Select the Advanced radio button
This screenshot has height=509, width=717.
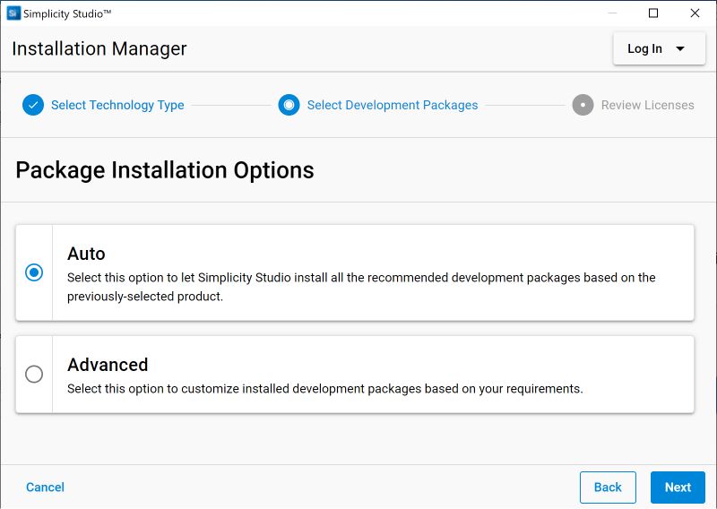34,375
